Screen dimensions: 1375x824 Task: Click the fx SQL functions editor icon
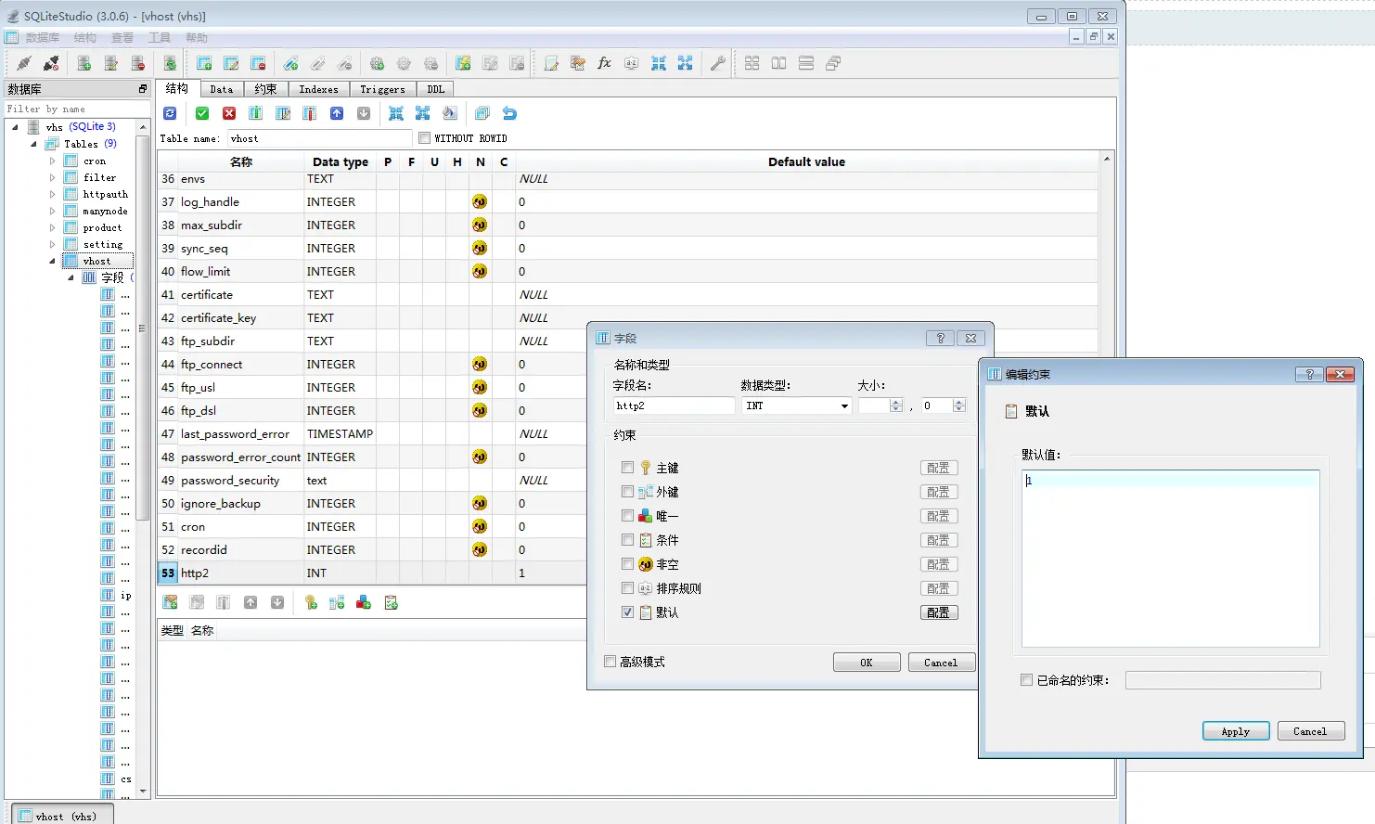[x=604, y=63]
